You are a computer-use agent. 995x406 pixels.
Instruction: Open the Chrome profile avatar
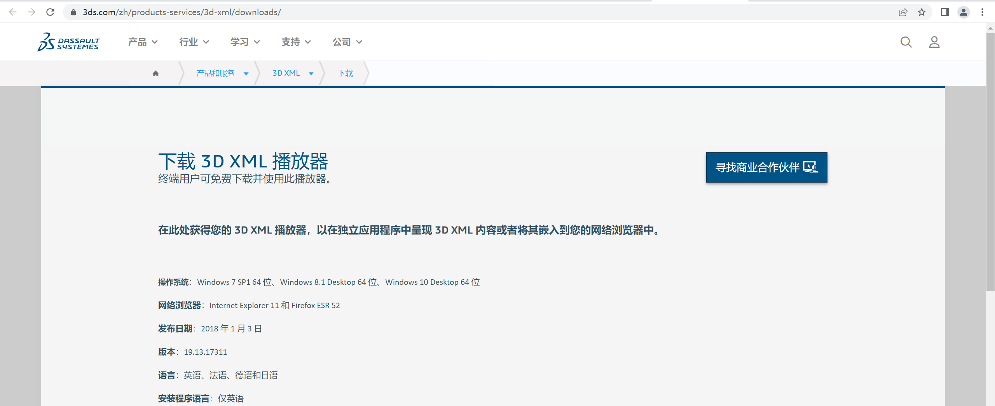(964, 12)
